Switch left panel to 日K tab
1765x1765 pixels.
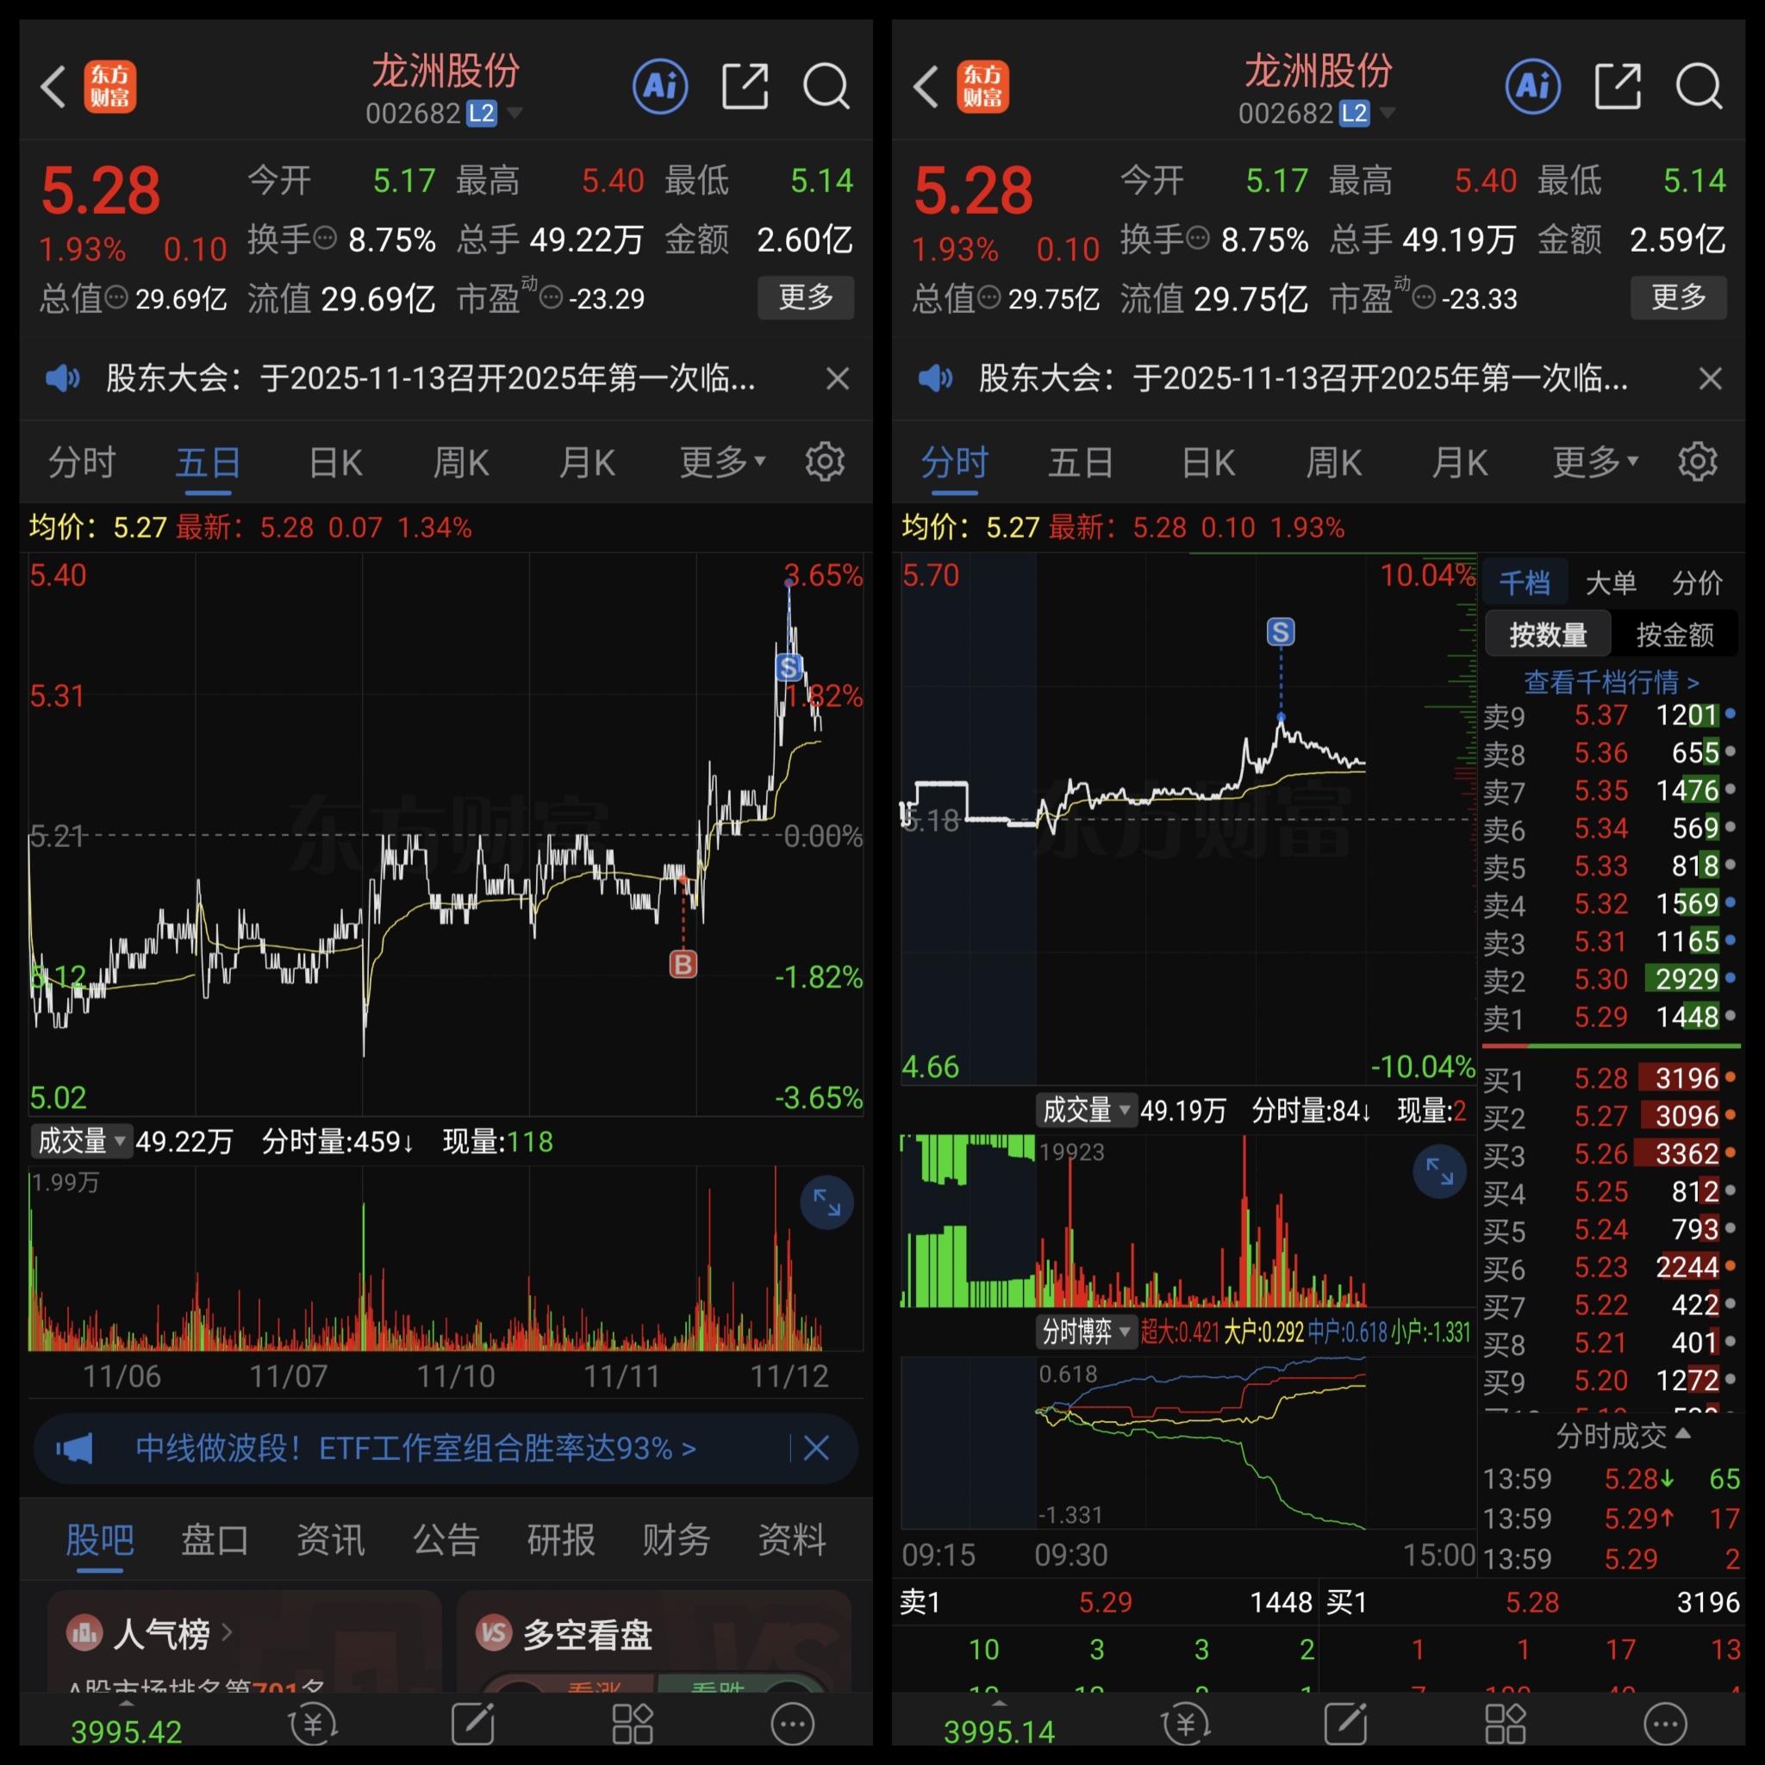(335, 462)
